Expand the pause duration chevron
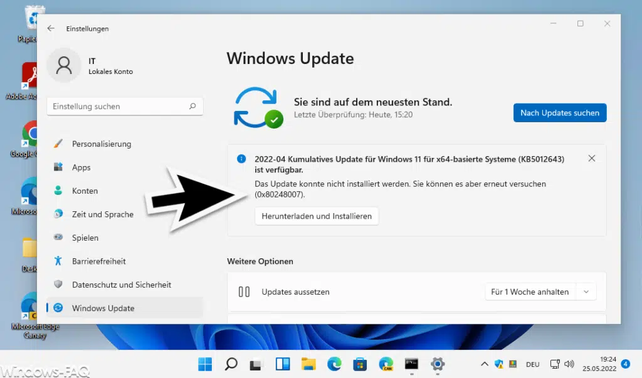642x378 pixels. click(586, 291)
